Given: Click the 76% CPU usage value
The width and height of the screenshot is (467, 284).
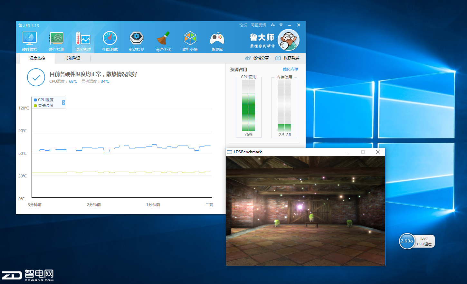Looking at the screenshot, I should click(248, 135).
